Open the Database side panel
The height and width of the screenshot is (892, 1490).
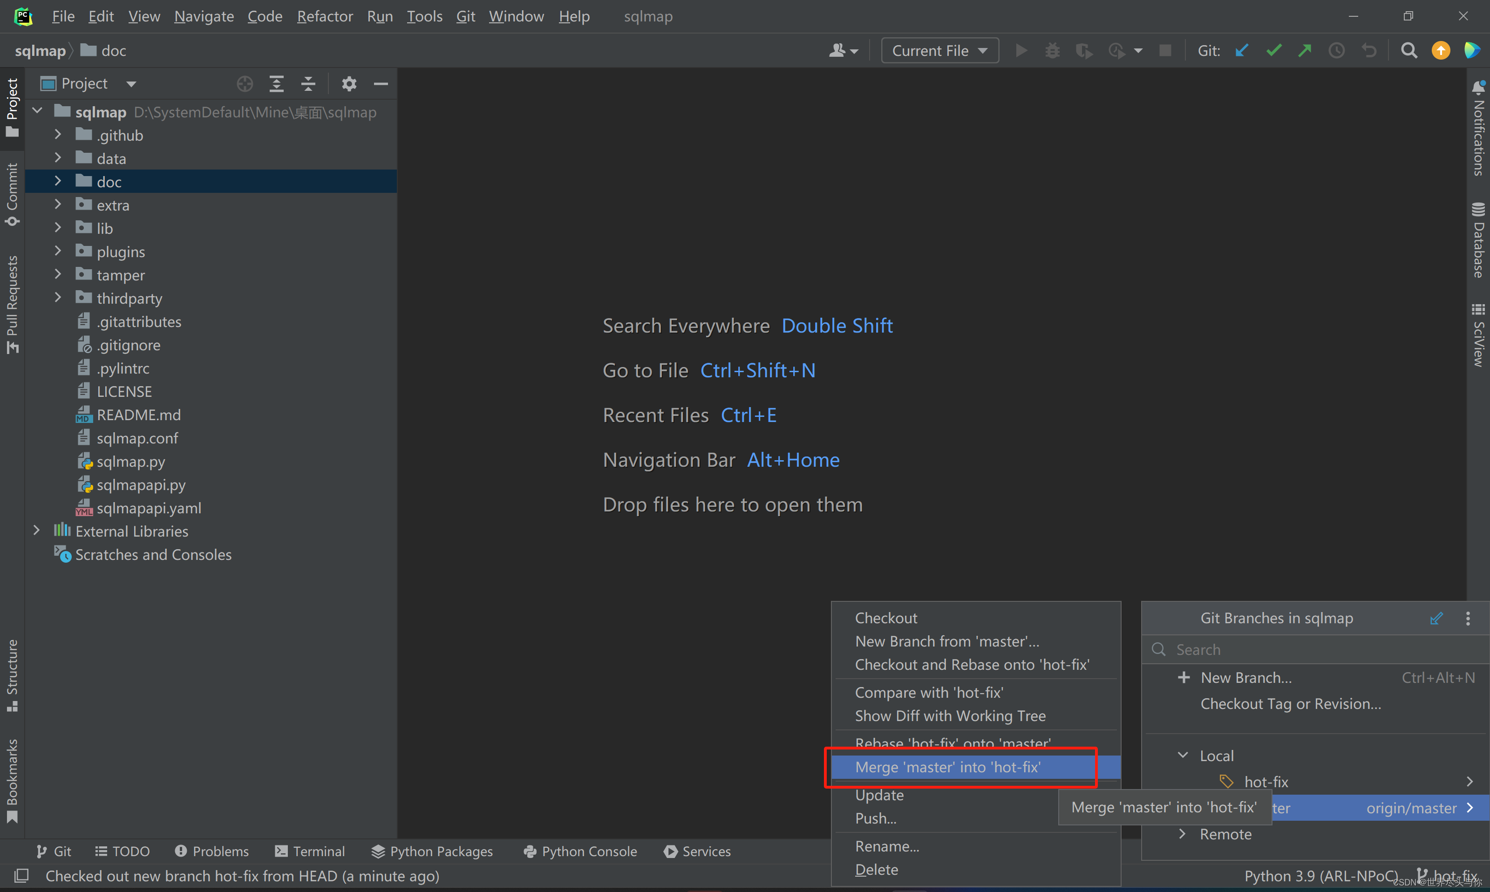pos(1478,240)
